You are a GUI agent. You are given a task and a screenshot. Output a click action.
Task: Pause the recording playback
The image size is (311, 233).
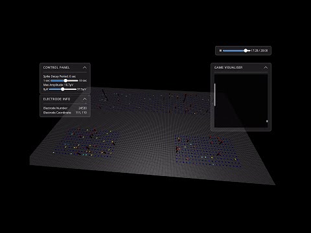click(220, 50)
